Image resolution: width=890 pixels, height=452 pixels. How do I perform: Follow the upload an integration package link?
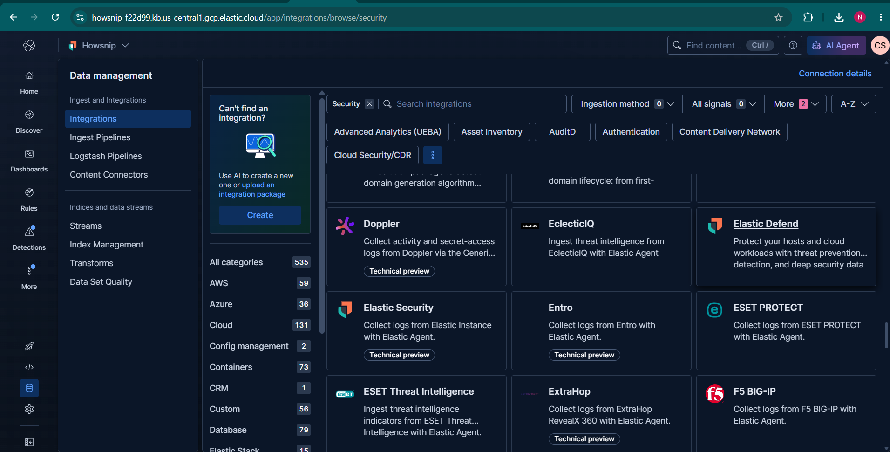point(252,190)
